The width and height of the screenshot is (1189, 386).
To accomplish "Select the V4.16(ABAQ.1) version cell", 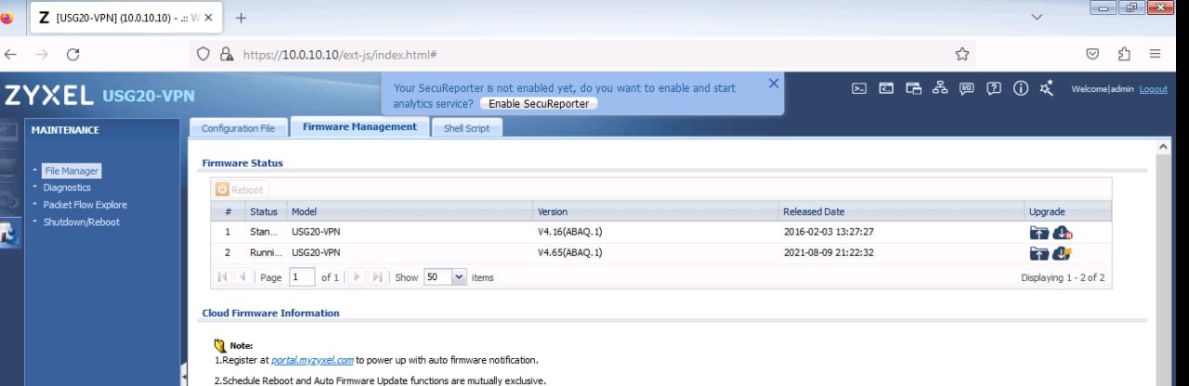I will click(x=569, y=232).
